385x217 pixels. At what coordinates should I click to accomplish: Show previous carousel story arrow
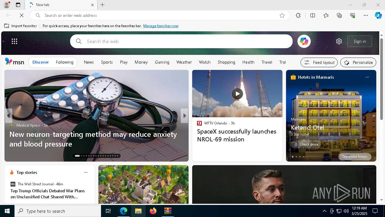coord(8,116)
